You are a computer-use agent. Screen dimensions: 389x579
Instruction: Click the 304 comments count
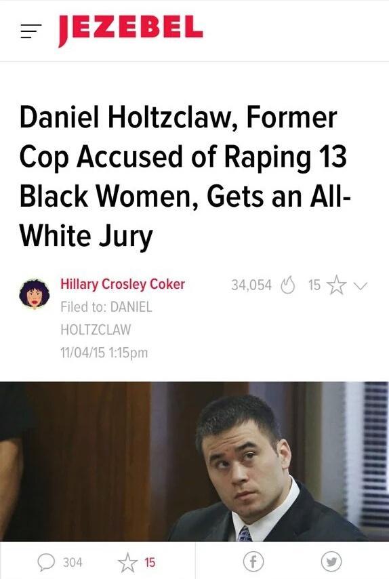pos(73,562)
